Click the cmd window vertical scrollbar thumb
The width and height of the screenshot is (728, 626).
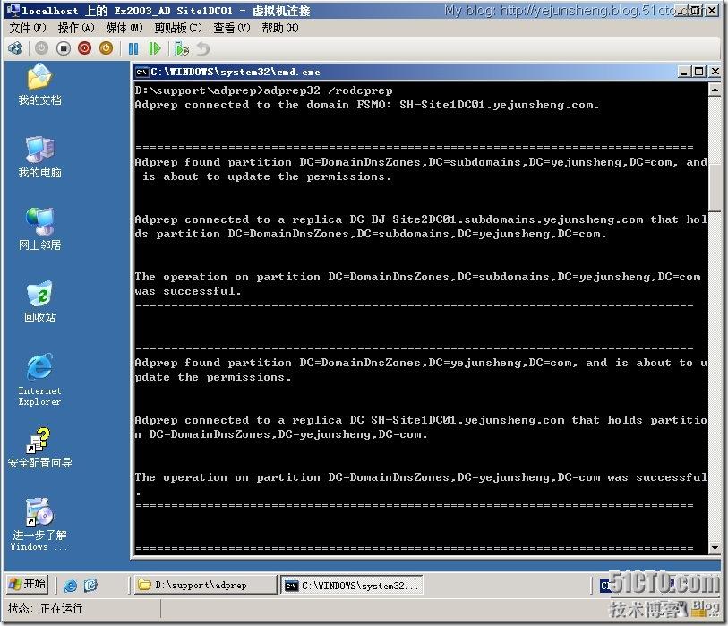(x=715, y=186)
